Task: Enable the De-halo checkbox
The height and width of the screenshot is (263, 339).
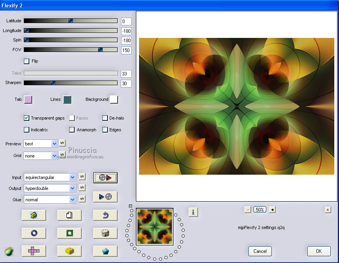Action: point(105,118)
